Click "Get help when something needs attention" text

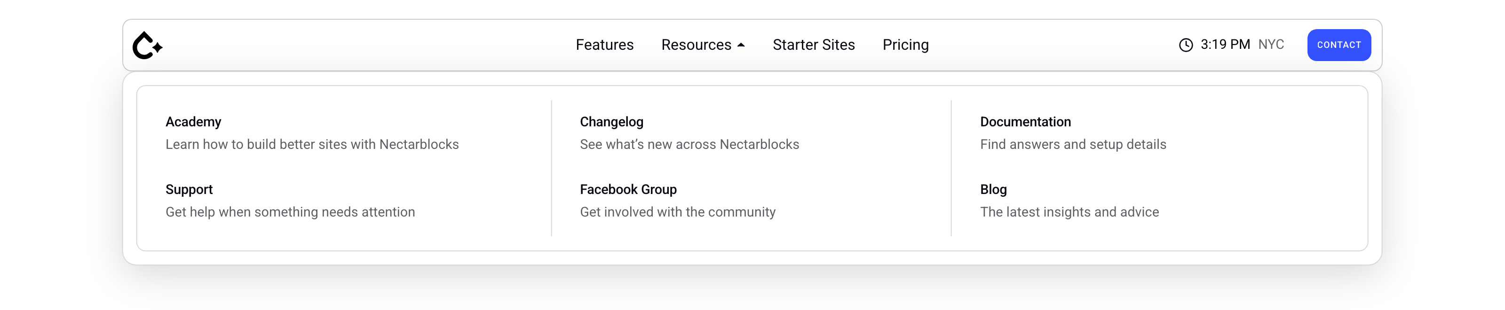point(290,212)
